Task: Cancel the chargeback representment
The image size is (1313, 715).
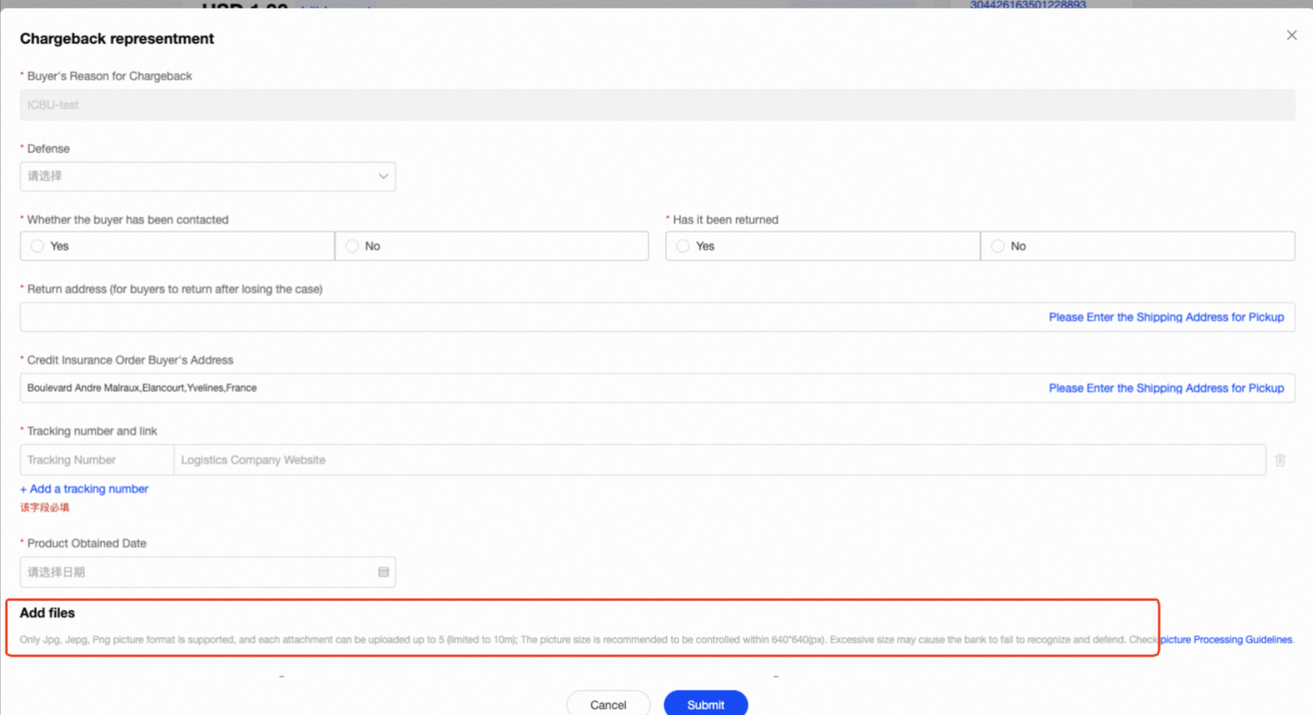Action: (608, 704)
